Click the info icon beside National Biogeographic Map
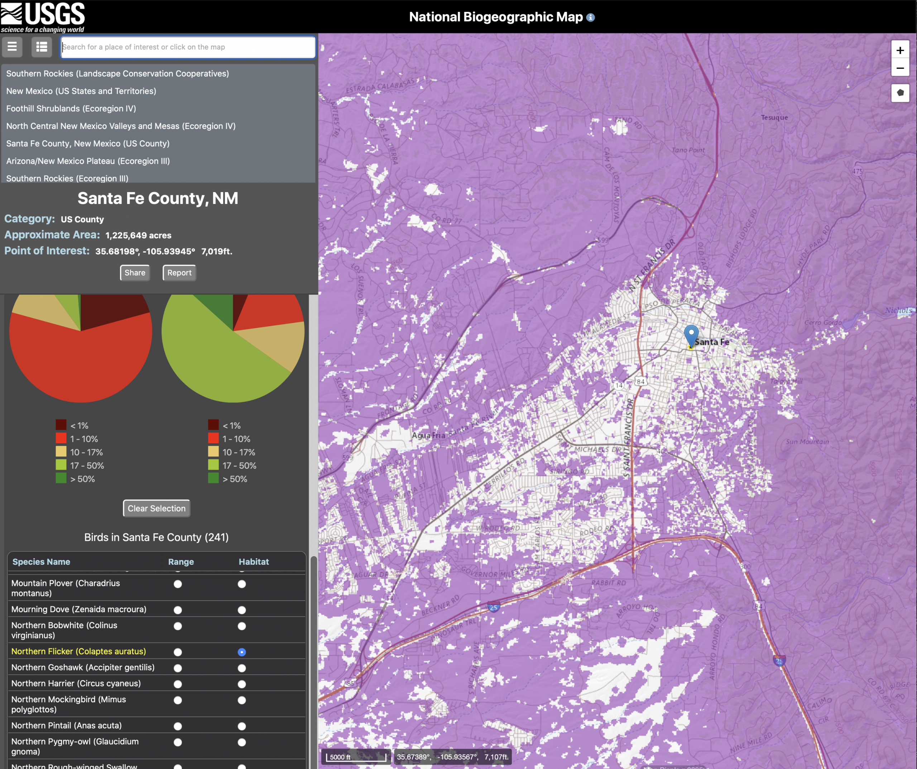The height and width of the screenshot is (769, 917). (590, 18)
